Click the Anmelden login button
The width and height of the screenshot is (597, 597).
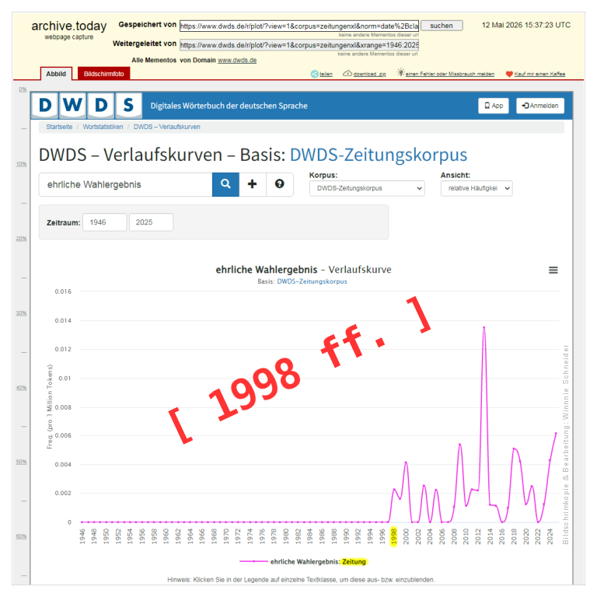[540, 106]
